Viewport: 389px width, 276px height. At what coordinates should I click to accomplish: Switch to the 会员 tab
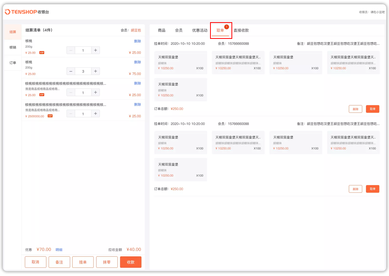(179, 30)
